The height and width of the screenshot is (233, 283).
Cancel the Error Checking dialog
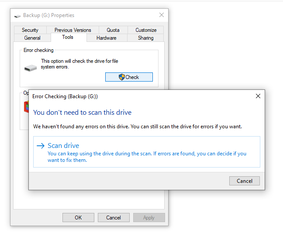[245, 181]
